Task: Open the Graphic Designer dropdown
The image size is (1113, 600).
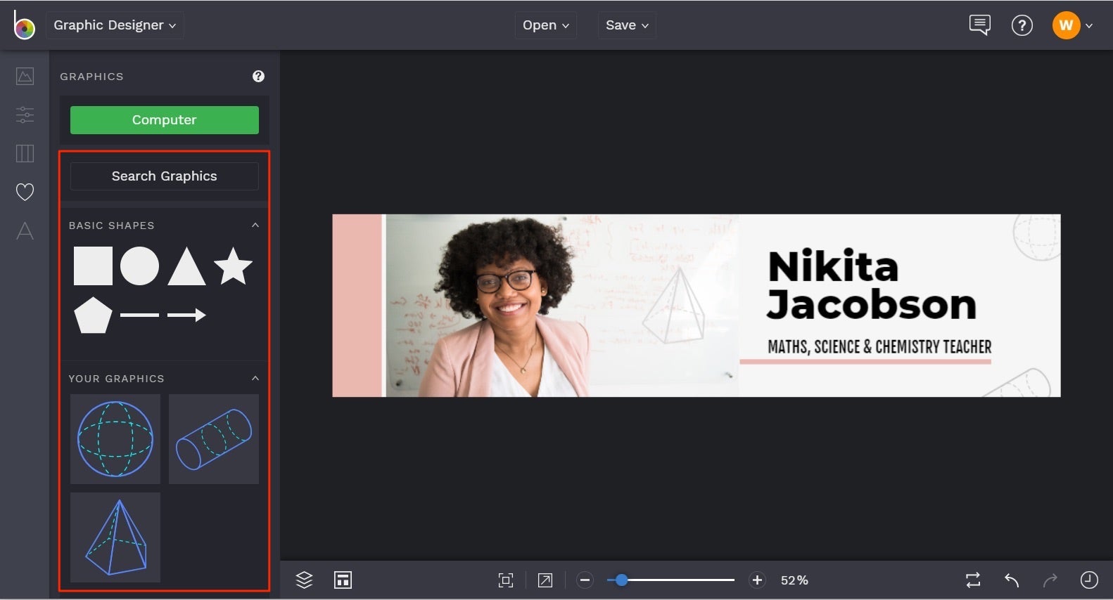Action: click(115, 25)
